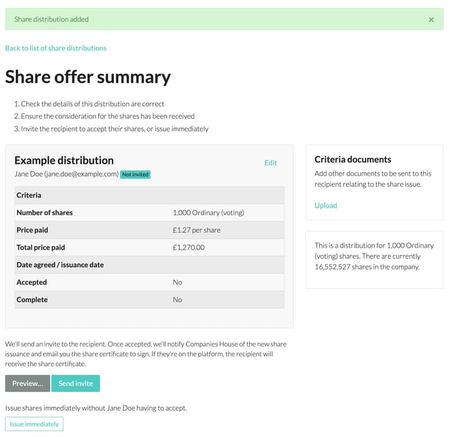Select the 'Share offer summary' heading
The height and width of the screenshot is (437, 450).
[88, 77]
